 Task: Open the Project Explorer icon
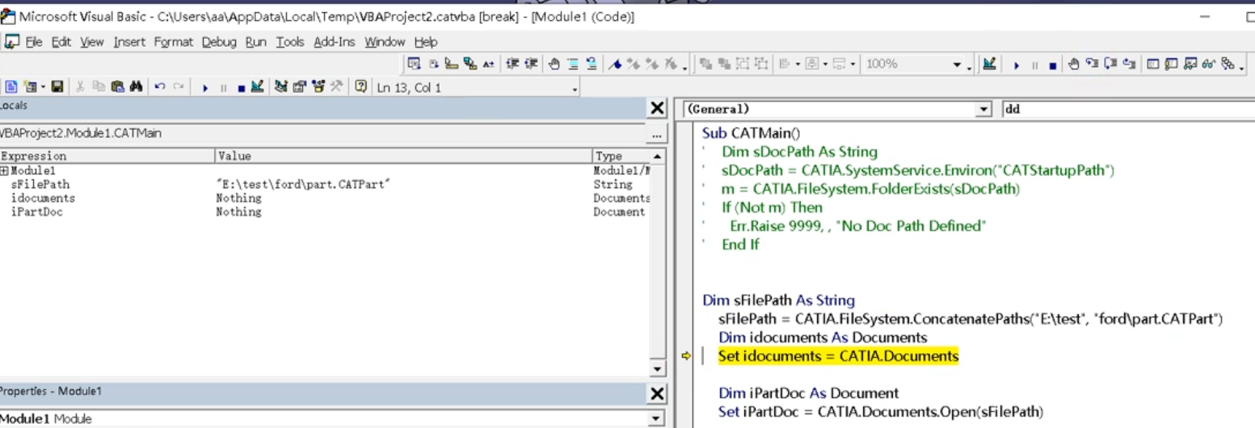[281, 87]
